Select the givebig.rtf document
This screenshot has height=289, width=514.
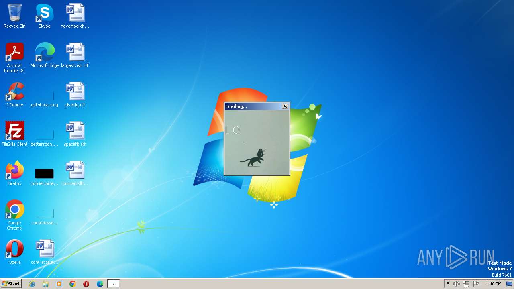pos(75,95)
